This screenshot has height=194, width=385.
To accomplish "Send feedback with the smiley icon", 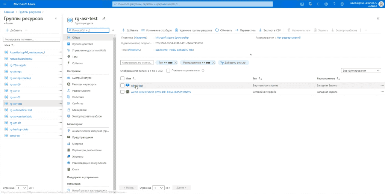I will click(342, 4).
